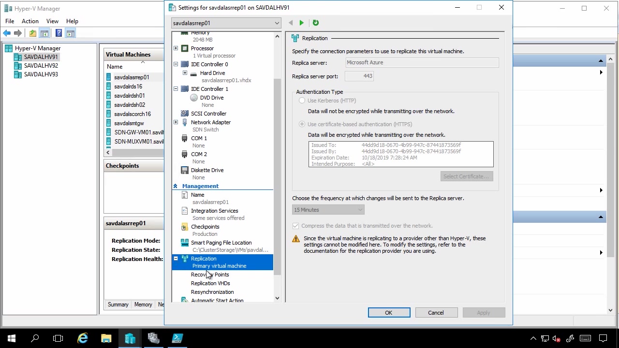The width and height of the screenshot is (619, 348).
Task: Click the COM 2 port icon
Action: 185,154
